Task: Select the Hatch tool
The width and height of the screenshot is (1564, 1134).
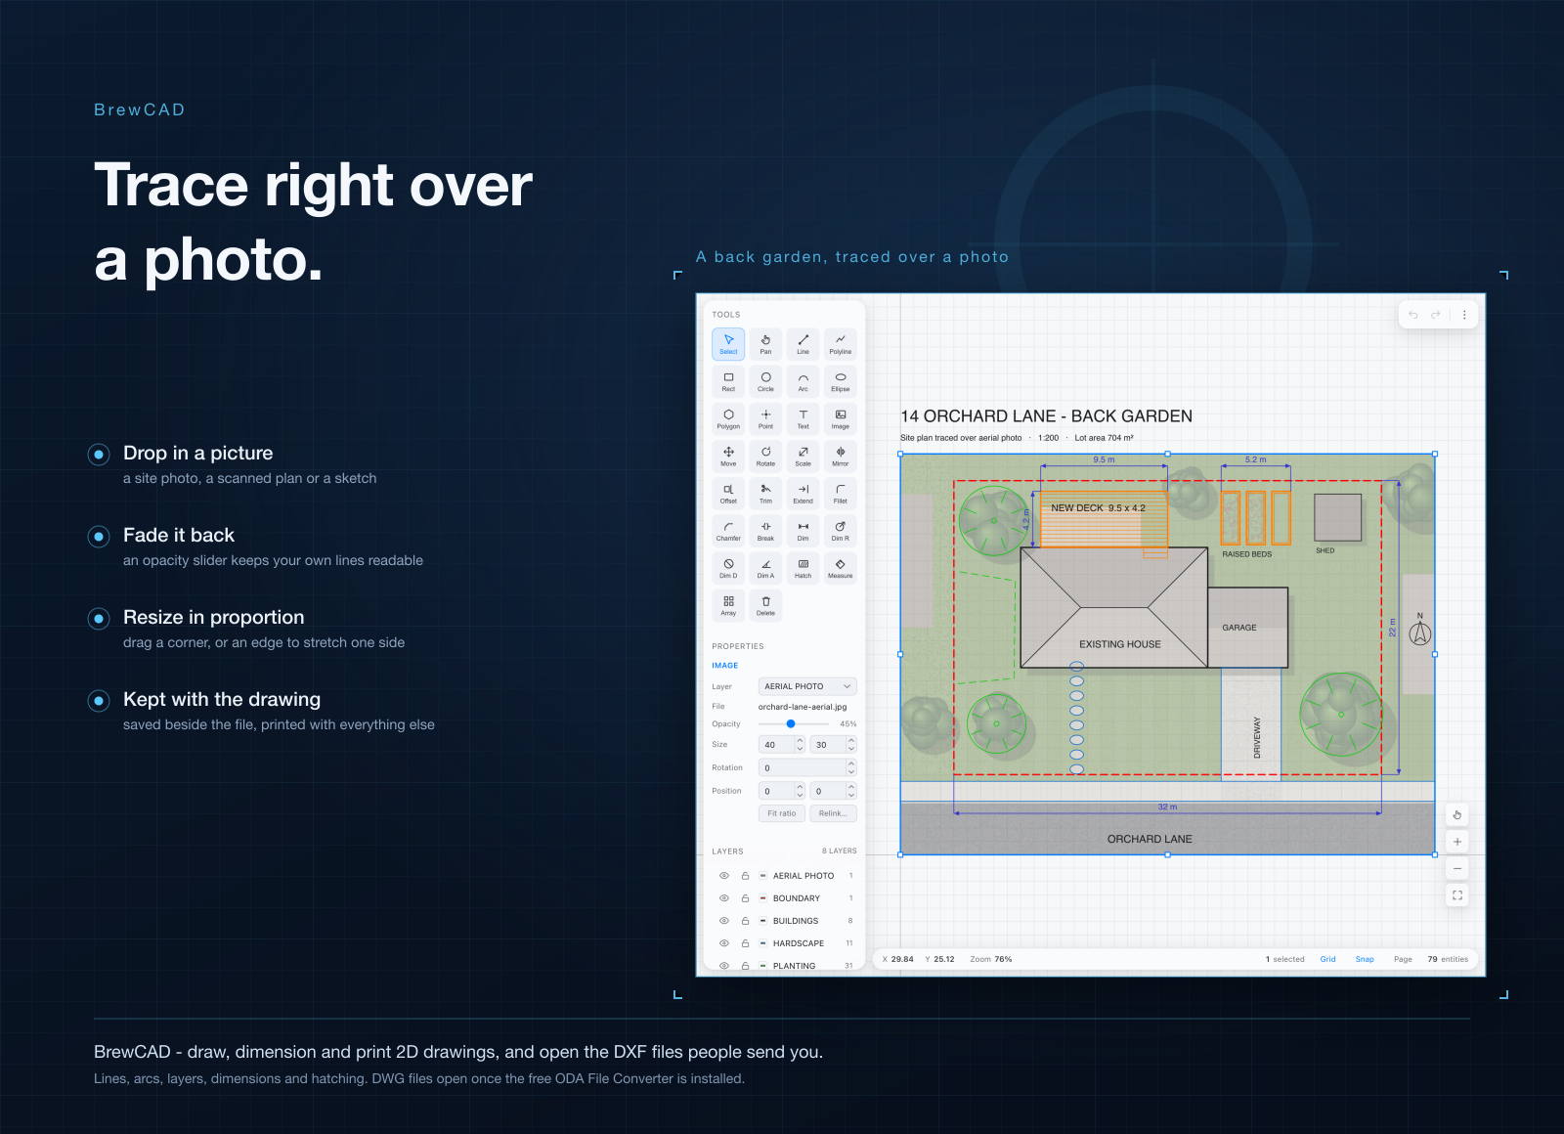Action: (803, 568)
